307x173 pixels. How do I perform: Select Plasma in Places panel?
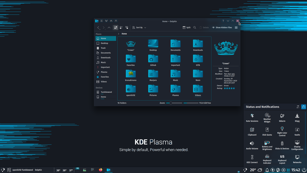click(x=106, y=72)
